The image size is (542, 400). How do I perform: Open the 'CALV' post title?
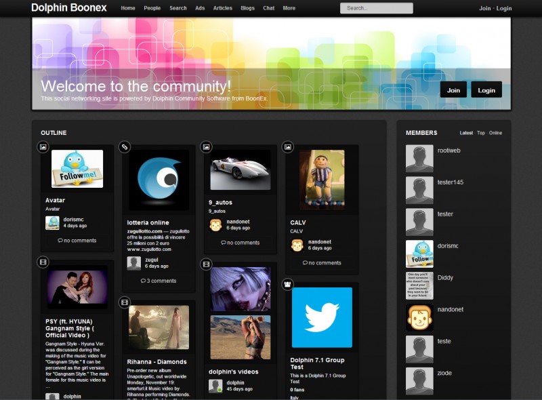coord(298,222)
